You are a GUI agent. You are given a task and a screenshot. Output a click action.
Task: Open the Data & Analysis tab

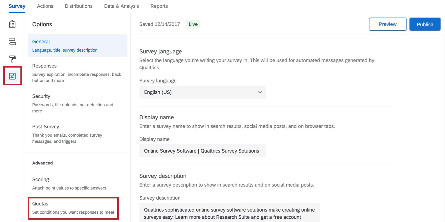point(121,6)
